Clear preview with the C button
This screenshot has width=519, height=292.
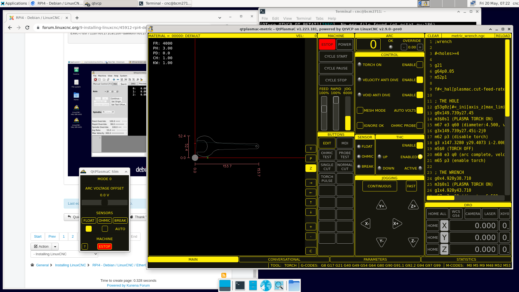[x=311, y=251]
